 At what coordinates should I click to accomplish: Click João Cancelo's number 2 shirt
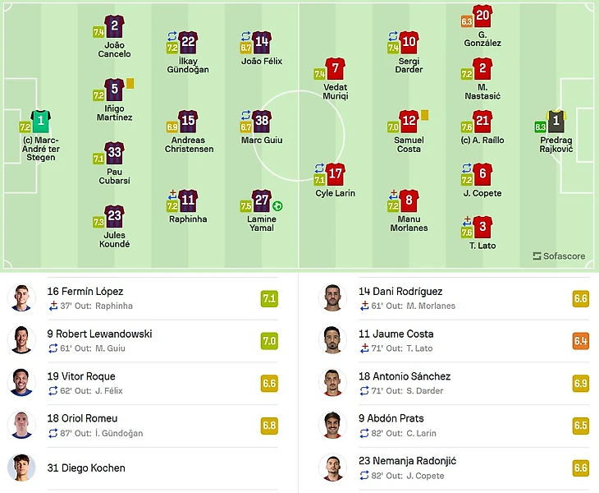click(x=115, y=26)
